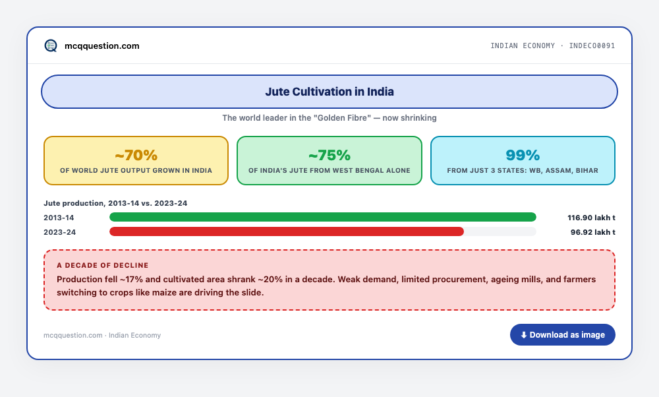This screenshot has height=397, width=659.
Task: Click the Download as image button
Action: coord(562,335)
